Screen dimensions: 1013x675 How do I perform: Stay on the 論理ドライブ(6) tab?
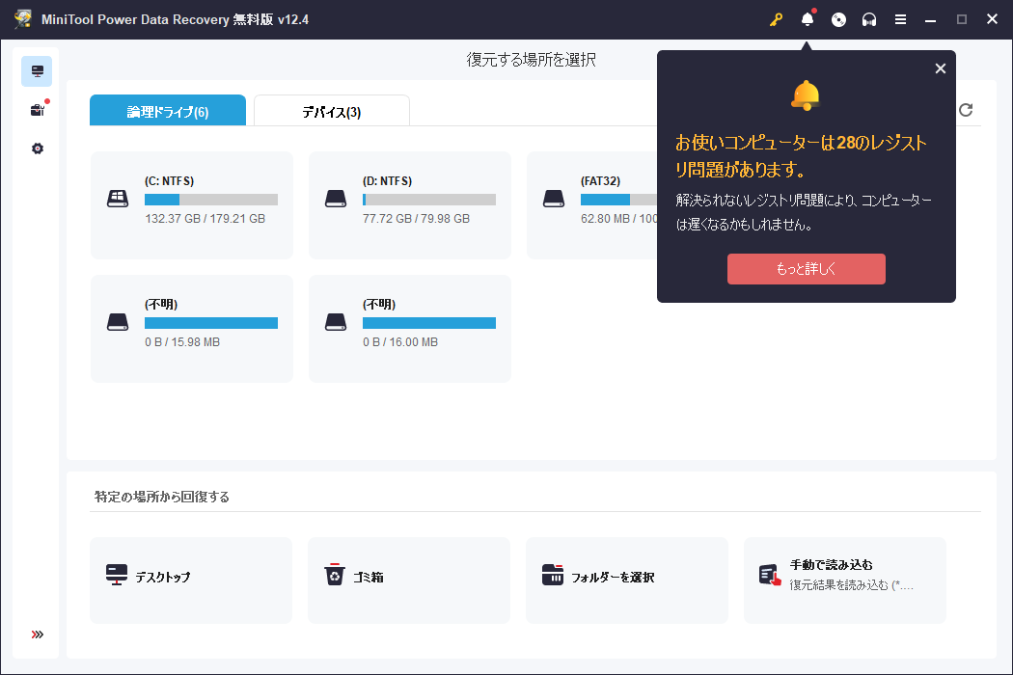point(167,110)
